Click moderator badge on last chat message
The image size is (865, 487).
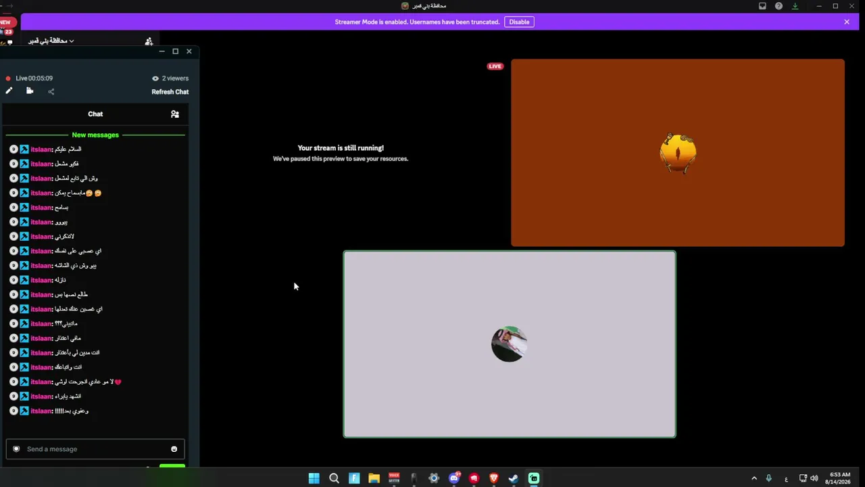point(24,411)
